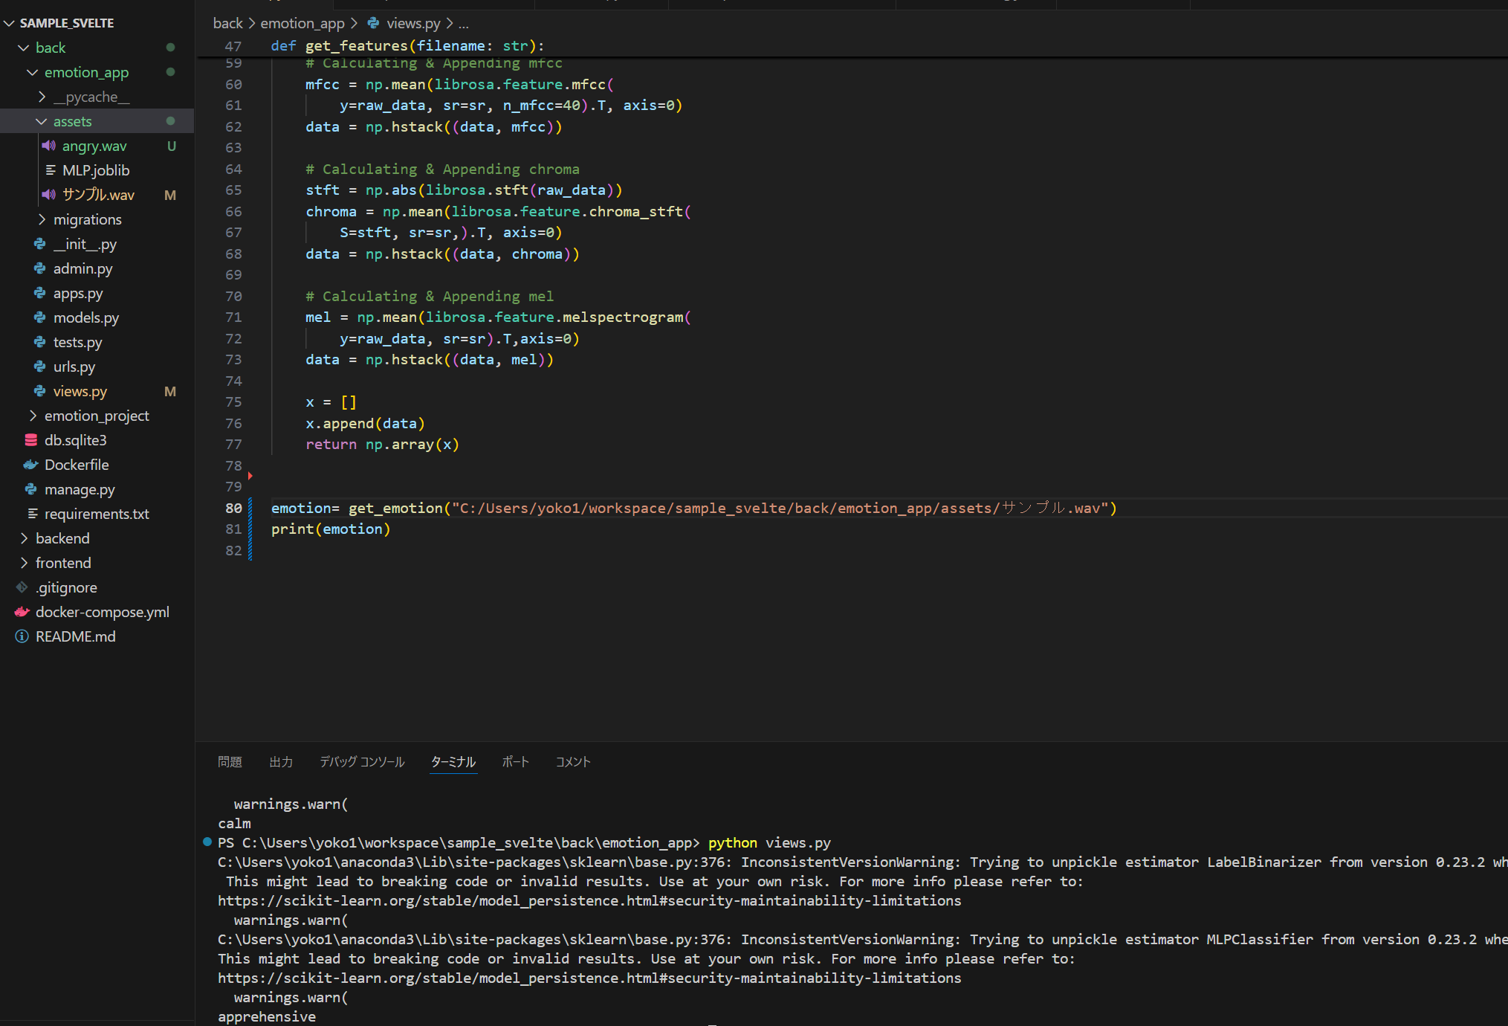This screenshot has width=1508, height=1026.
Task: Click 'return np.array(x)' on line 77
Action: pos(383,444)
